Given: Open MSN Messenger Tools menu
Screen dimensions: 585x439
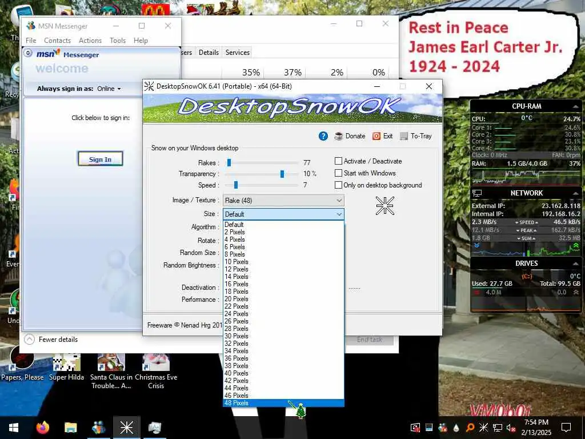Looking at the screenshot, I should (x=118, y=41).
